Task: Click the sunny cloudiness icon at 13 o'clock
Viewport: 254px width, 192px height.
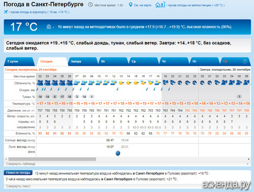Action: pyautogui.click(x=121, y=83)
